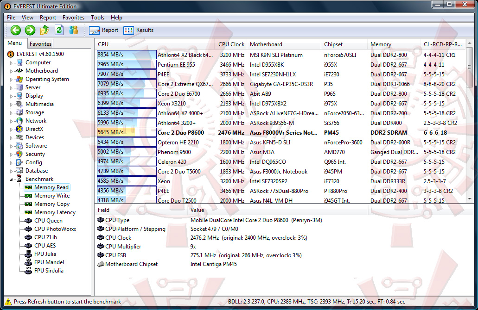Click the Security shield icon

pos(20,154)
